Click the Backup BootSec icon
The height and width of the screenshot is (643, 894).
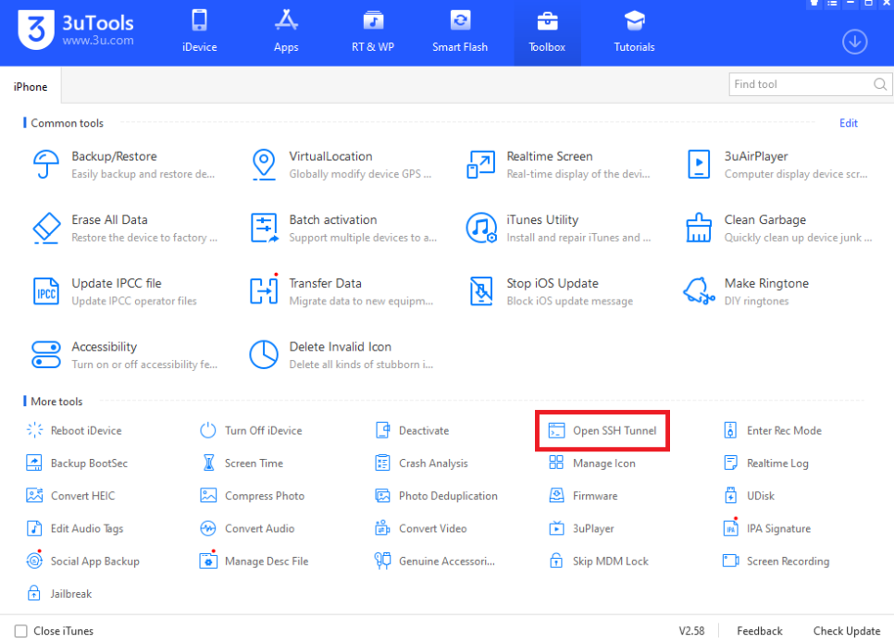pos(34,463)
